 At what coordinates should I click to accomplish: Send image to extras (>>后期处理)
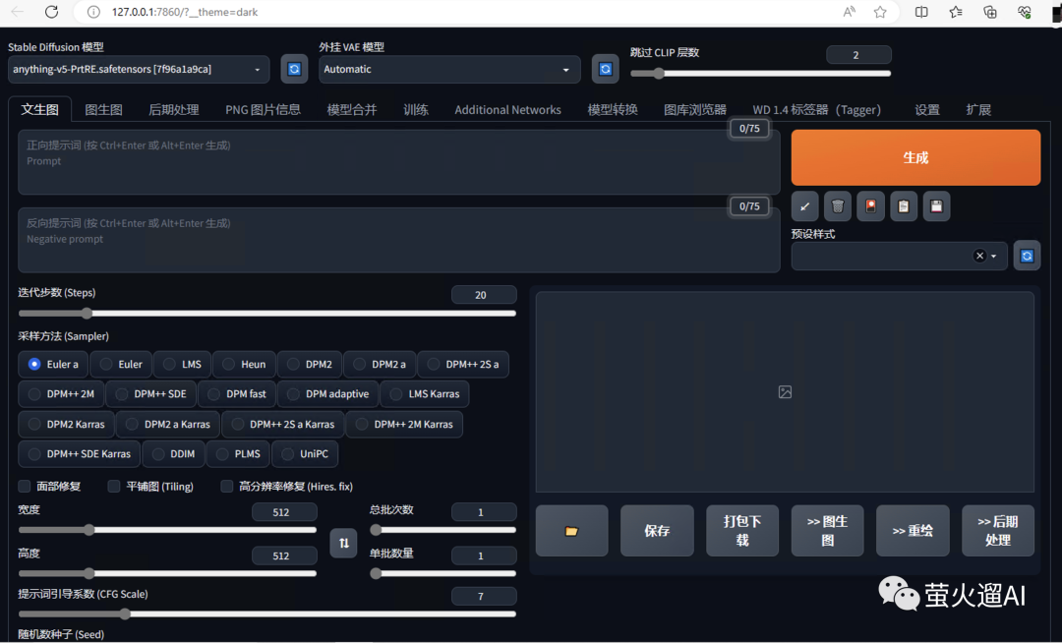tap(998, 531)
